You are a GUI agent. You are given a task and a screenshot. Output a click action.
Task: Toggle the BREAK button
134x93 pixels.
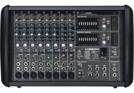point(81,67)
